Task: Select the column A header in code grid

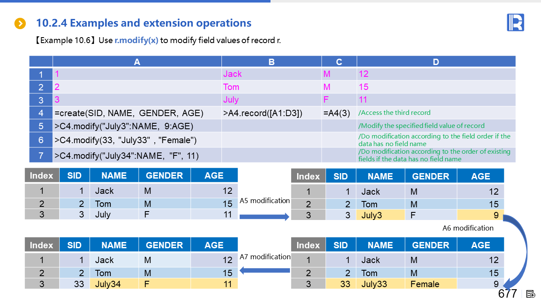Action: [137, 62]
